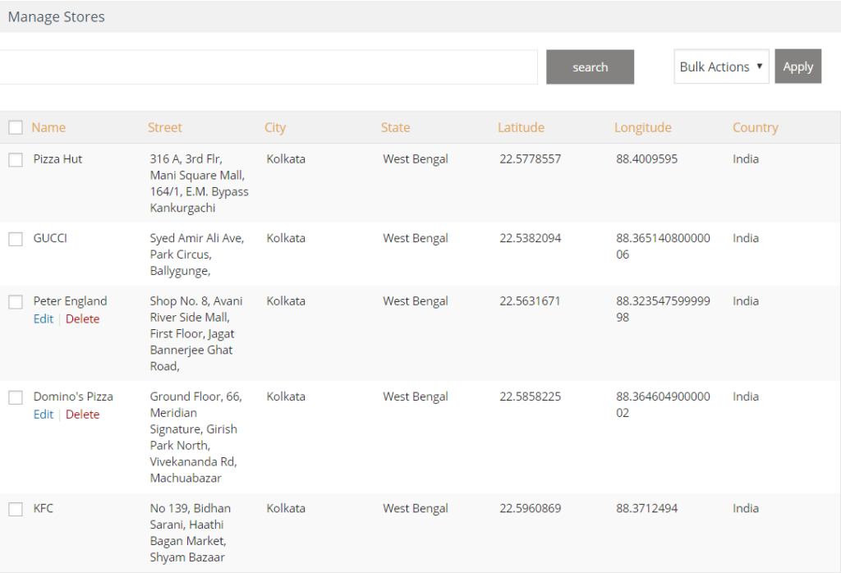Click the Syed Amir Ali Ave address
Screen dimensions: 841x573
click(x=197, y=254)
